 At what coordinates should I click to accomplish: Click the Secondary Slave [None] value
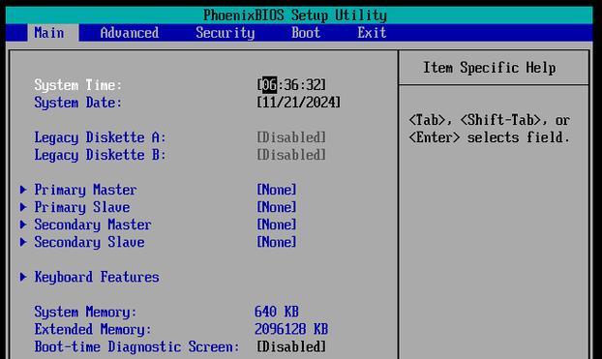tap(277, 242)
